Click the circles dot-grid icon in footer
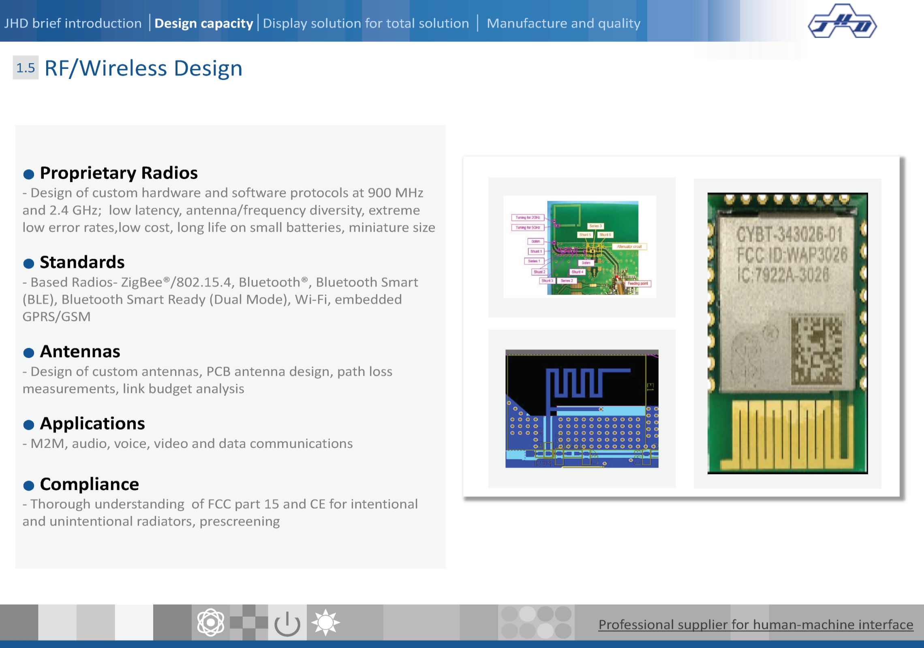The width and height of the screenshot is (924, 648). point(536,622)
